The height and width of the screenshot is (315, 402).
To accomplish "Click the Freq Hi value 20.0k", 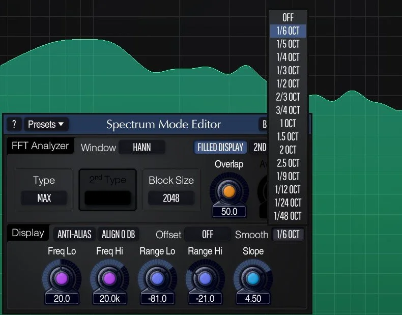I will (109, 299).
